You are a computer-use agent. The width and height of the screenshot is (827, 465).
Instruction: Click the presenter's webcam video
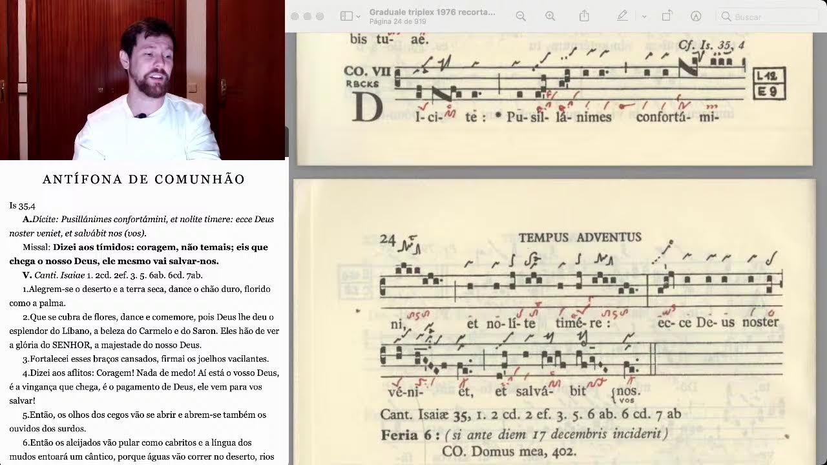tap(142, 80)
